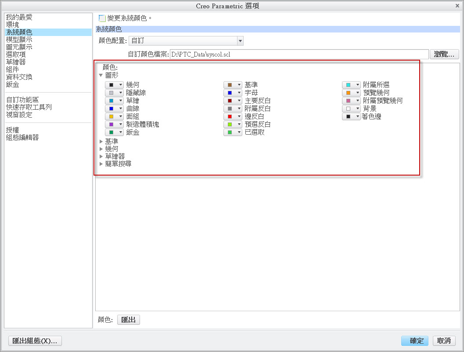Viewport: 464px width, 352px height.
Task: Expand the 簡單搜尋 section
Action: pyautogui.click(x=101, y=164)
